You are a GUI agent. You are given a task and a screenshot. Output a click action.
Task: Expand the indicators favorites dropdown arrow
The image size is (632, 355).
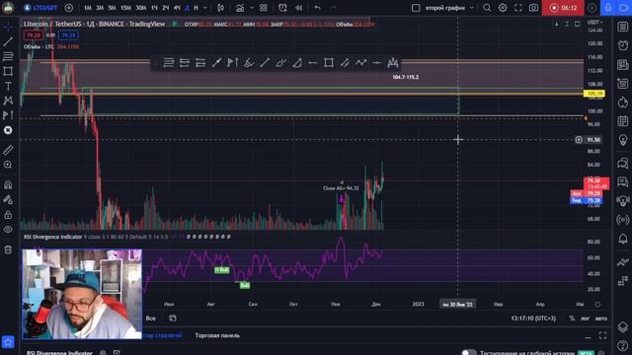[252, 8]
